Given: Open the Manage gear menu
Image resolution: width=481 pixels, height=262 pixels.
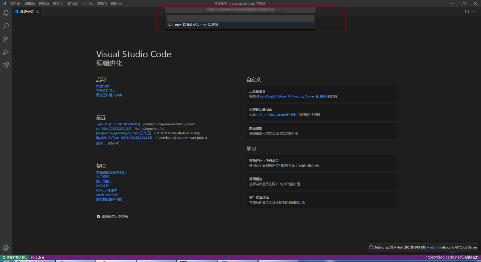Looking at the screenshot, I should tap(6, 248).
